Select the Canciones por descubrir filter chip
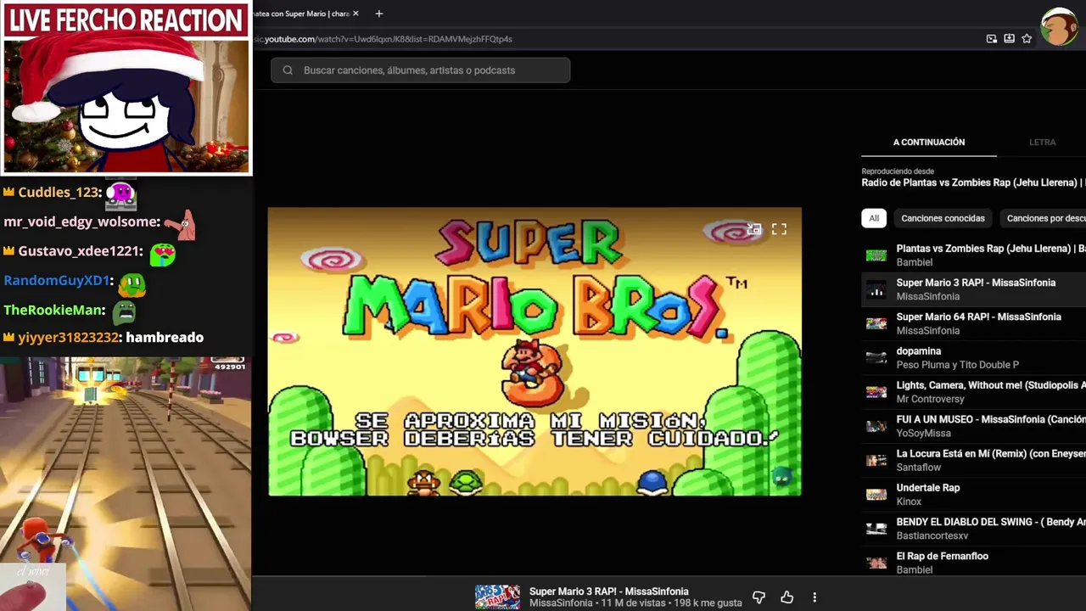This screenshot has width=1086, height=611. [x=1044, y=218]
